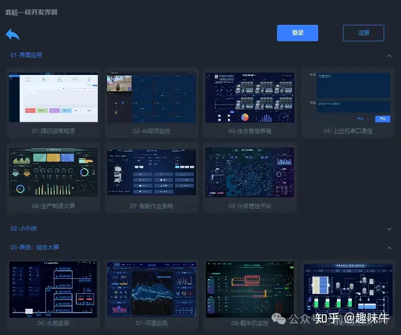This screenshot has width=401, height=335.
Task: Click the 05-上位机串口通信 caption text
Action: (348, 131)
